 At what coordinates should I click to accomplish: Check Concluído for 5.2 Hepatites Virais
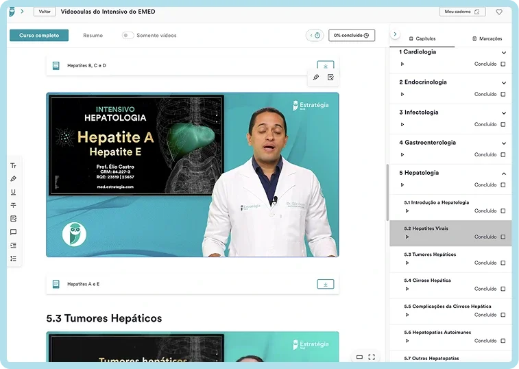tap(503, 237)
